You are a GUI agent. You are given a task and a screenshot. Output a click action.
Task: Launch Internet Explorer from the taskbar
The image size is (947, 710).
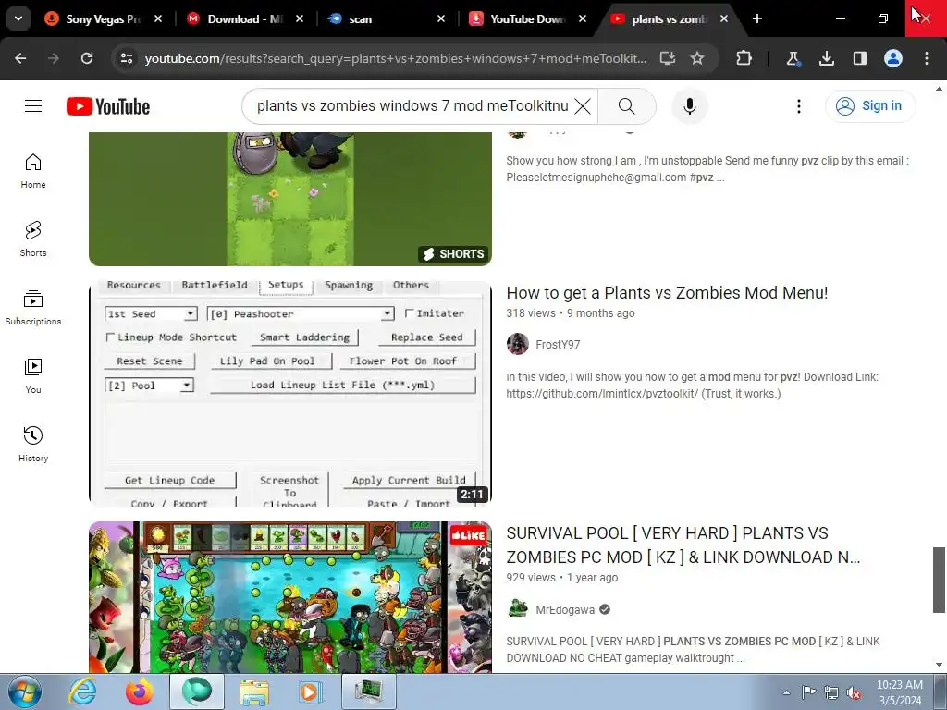coord(82,692)
